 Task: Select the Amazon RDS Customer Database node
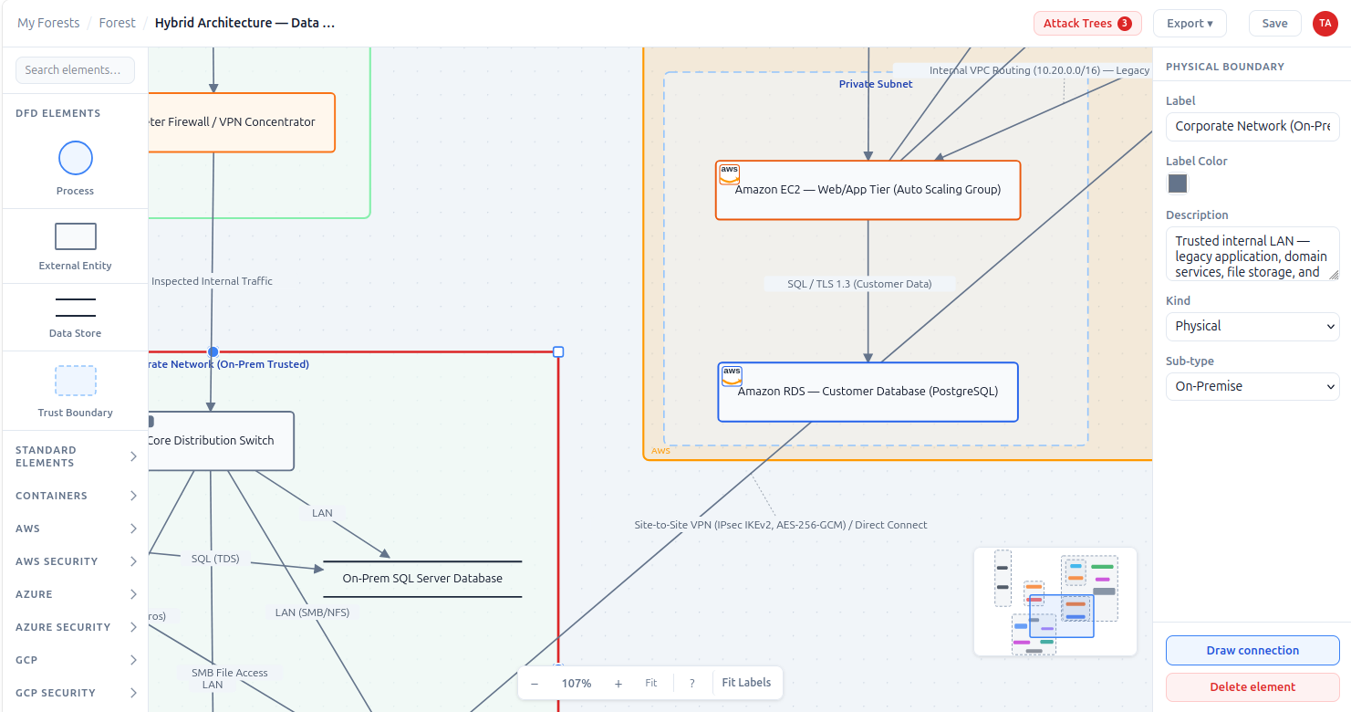coord(868,392)
